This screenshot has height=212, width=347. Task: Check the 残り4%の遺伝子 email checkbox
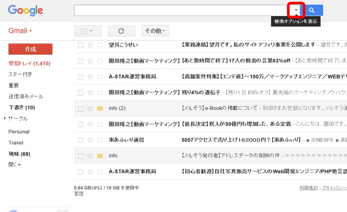point(81,93)
